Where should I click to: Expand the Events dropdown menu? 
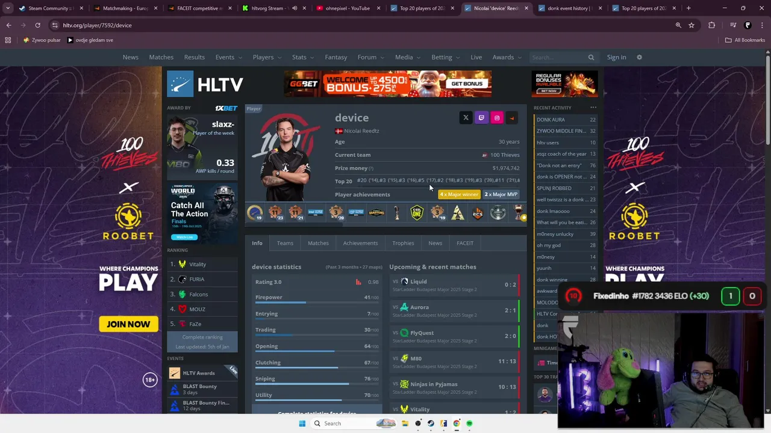[229, 57]
